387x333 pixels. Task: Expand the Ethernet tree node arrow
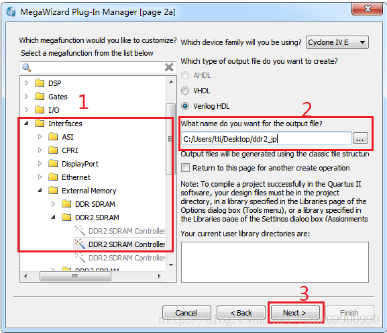tap(40, 177)
